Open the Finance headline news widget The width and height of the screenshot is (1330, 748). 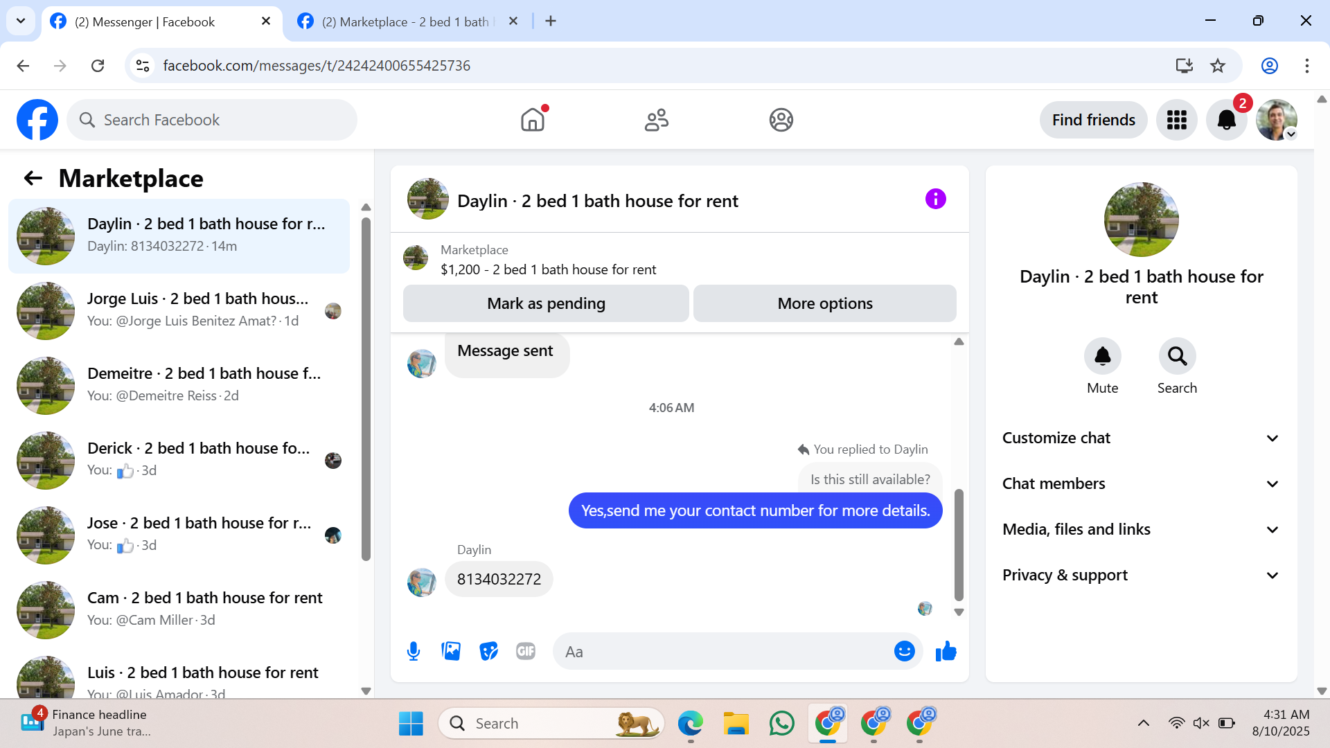(86, 723)
